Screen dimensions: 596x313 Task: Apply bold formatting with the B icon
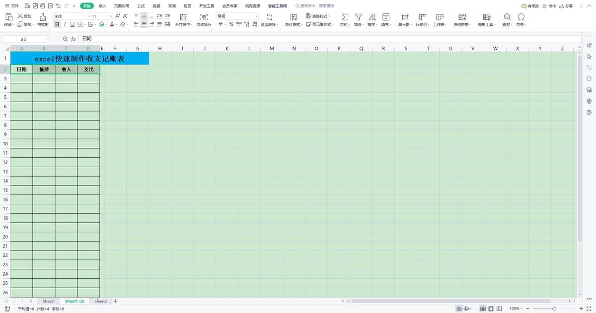(57, 24)
